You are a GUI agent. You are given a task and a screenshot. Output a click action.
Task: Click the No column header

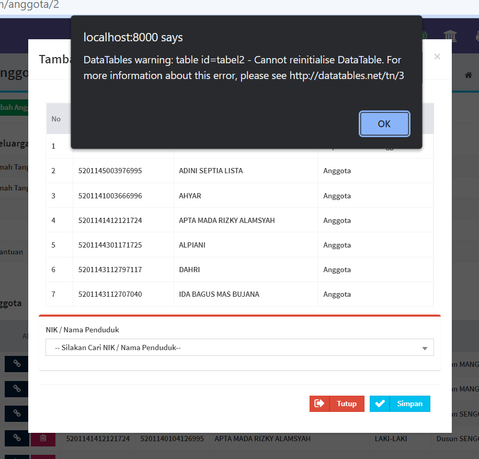pyautogui.click(x=56, y=119)
